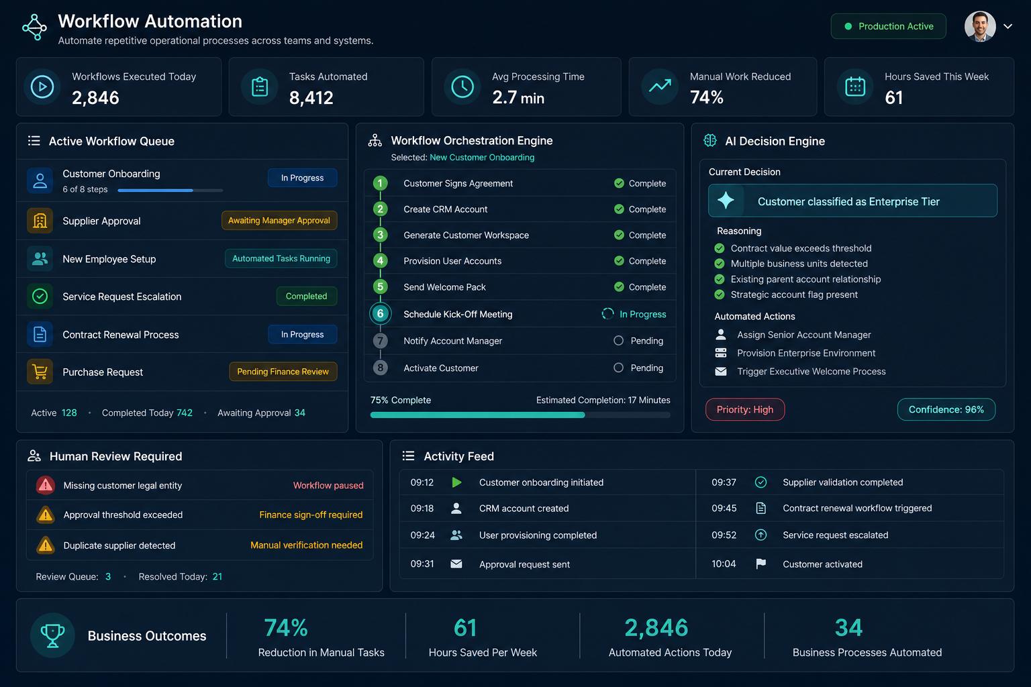Click the Manual verification needed link
The width and height of the screenshot is (1031, 687).
coord(306,545)
